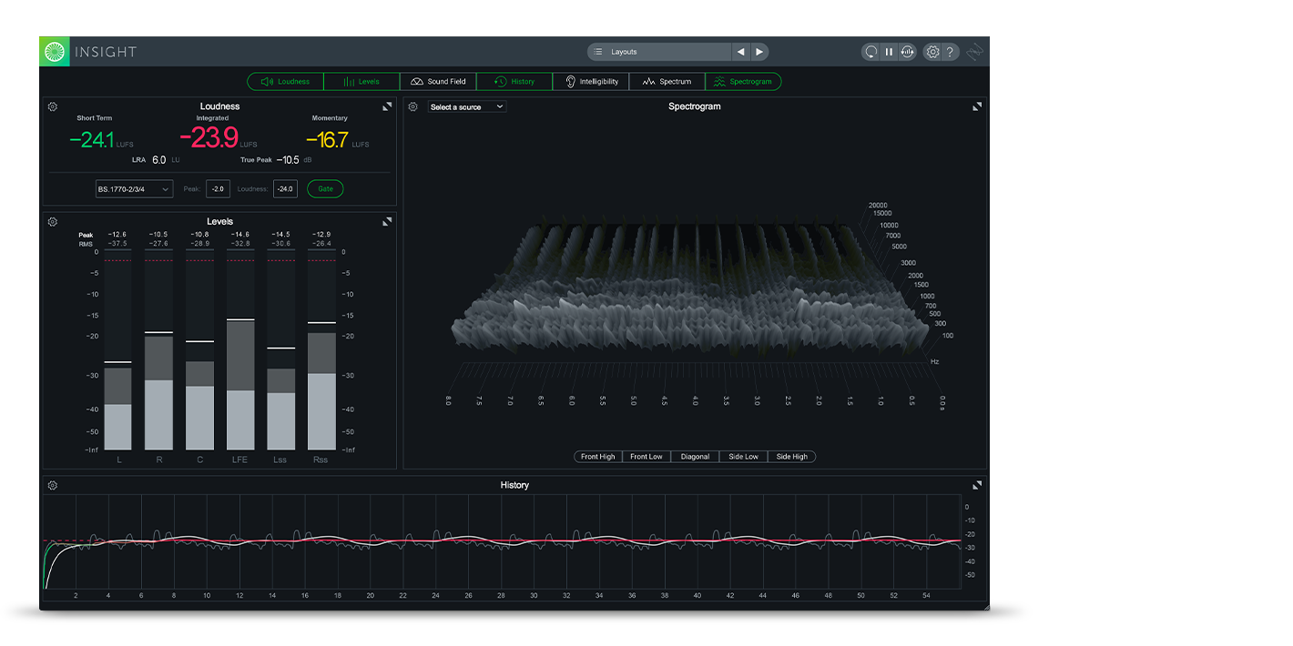Image resolution: width=1293 pixels, height=646 pixels.
Task: Toggle the Sound Field module tab
Action: 438,81
